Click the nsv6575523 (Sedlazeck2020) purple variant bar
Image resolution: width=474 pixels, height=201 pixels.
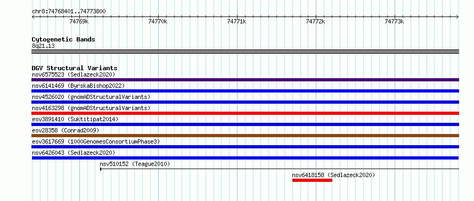pos(245,80)
